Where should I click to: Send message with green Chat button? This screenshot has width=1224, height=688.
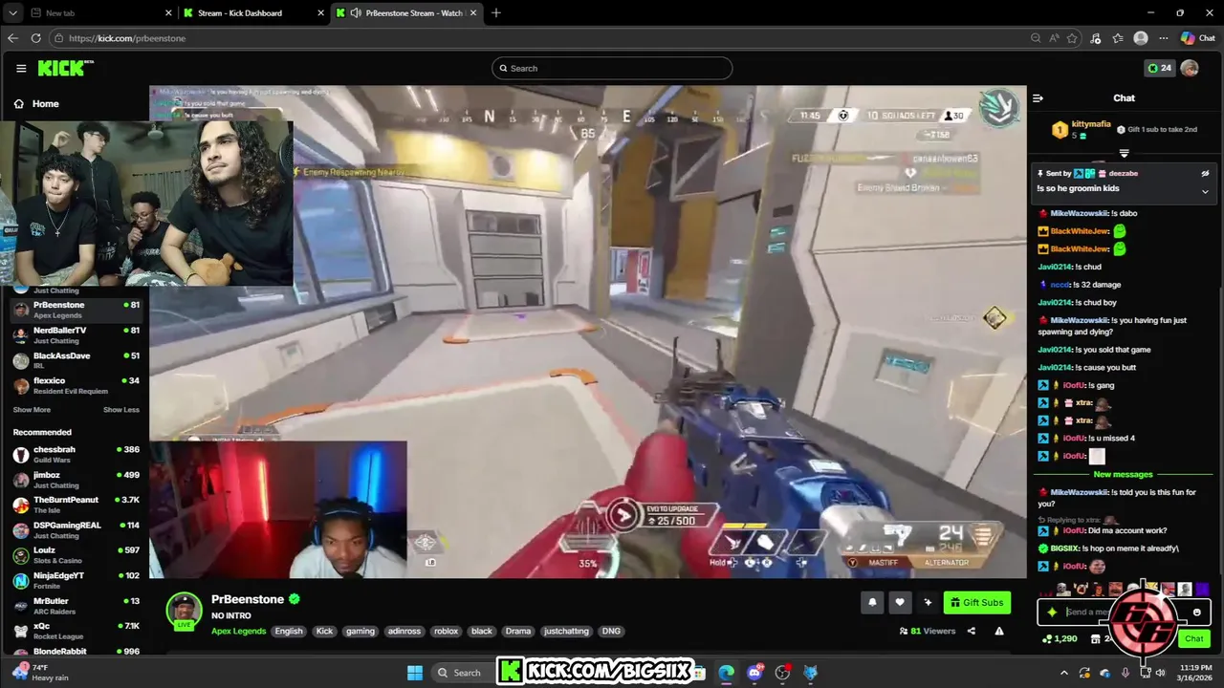coord(1193,638)
